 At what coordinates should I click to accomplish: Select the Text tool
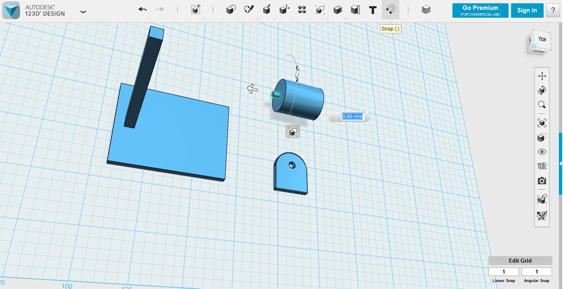tap(373, 9)
